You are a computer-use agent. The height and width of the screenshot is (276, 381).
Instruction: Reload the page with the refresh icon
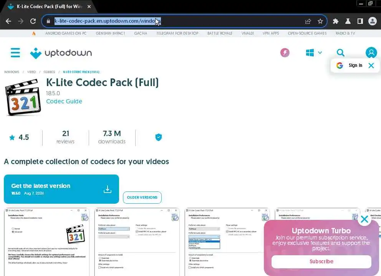[33, 21]
